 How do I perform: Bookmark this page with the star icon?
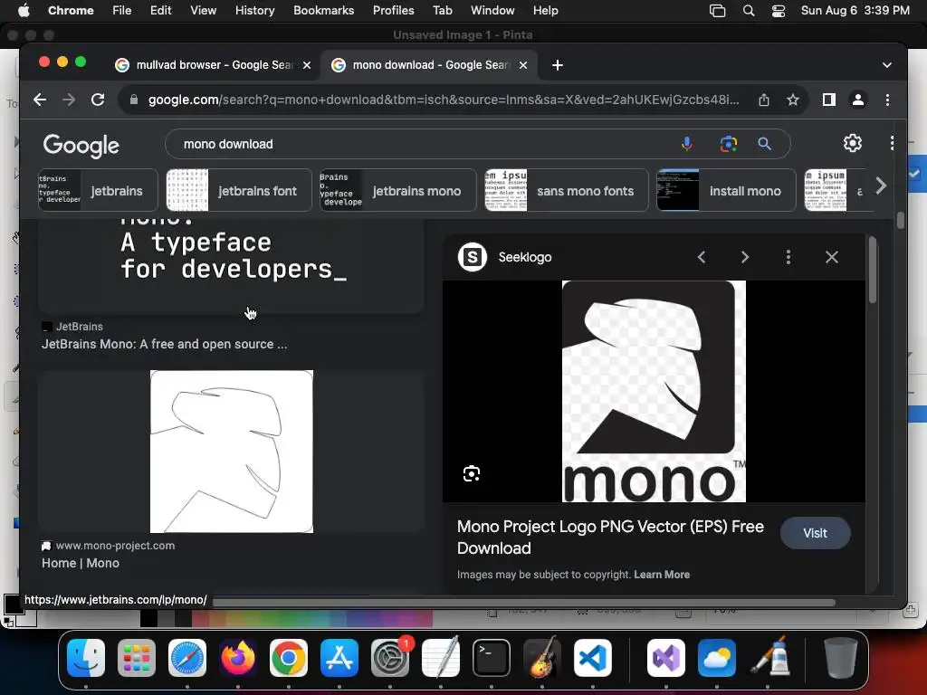pyautogui.click(x=793, y=100)
